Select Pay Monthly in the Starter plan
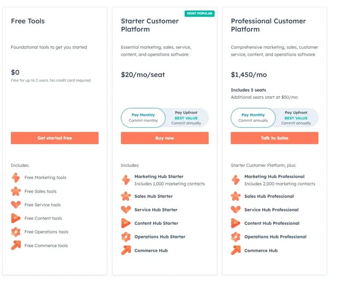 143,117
